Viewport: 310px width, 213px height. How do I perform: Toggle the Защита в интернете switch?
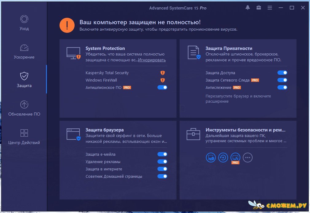pos(162,169)
